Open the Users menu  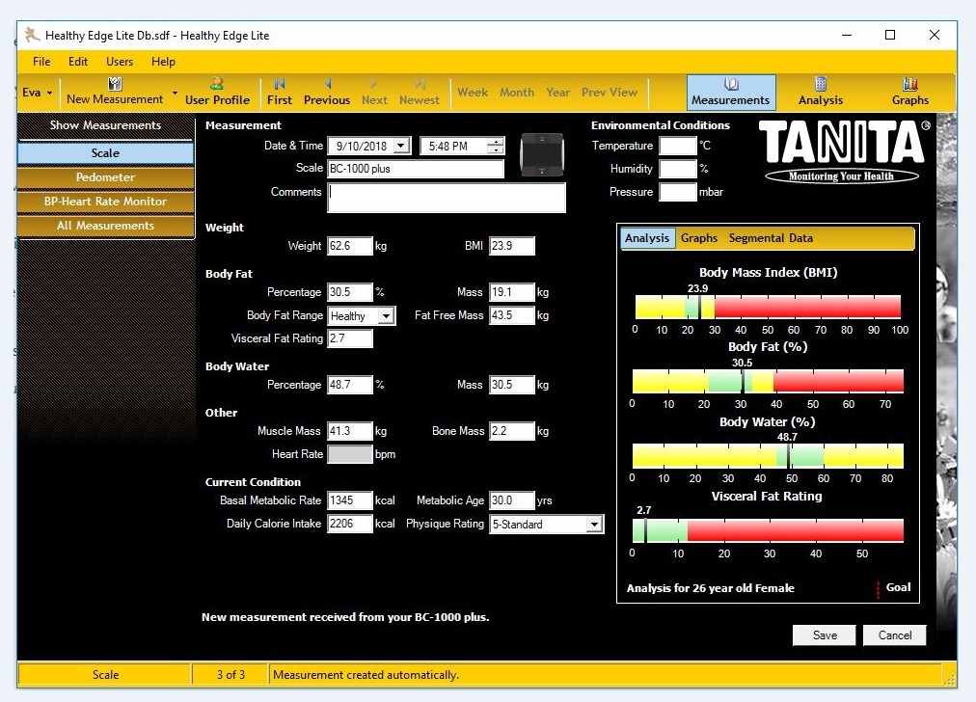(x=120, y=61)
